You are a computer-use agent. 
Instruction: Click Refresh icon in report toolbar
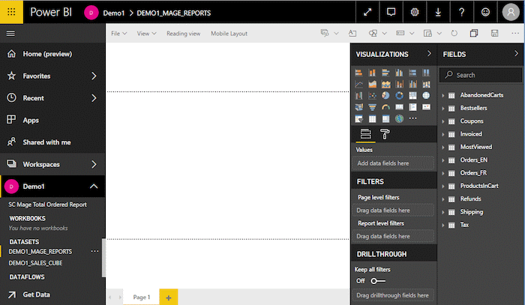tap(454, 33)
